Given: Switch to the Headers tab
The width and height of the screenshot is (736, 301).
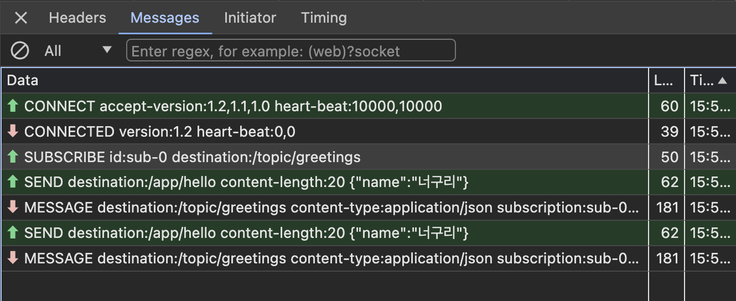Looking at the screenshot, I should coord(77,18).
